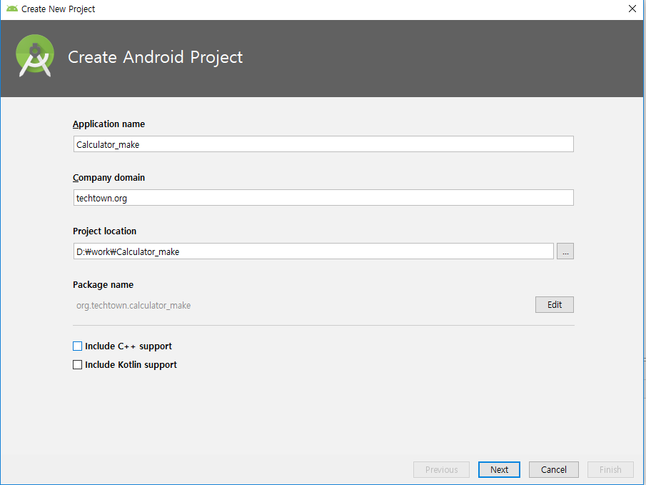Click the Include C++ support label text
Image resolution: width=646 pixels, height=485 pixels.
click(128, 346)
